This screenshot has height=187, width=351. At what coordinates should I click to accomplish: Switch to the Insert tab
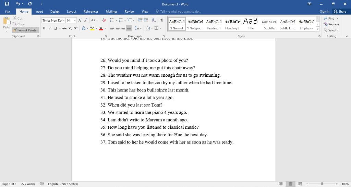39,12
